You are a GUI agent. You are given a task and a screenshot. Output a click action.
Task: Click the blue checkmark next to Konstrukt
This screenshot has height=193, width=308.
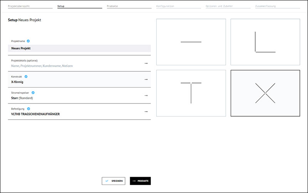26,76
